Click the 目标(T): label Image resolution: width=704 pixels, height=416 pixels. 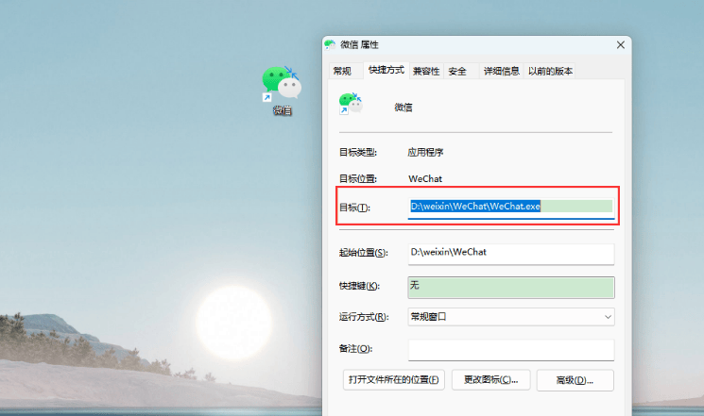[354, 208]
